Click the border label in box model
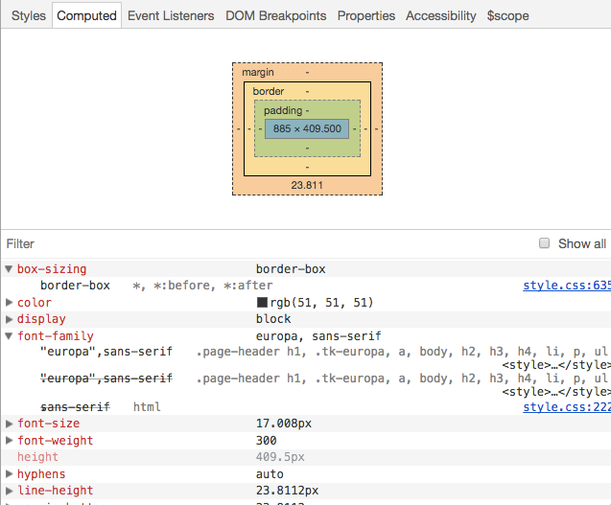Viewport: 611px width, 505px height. coord(269,91)
